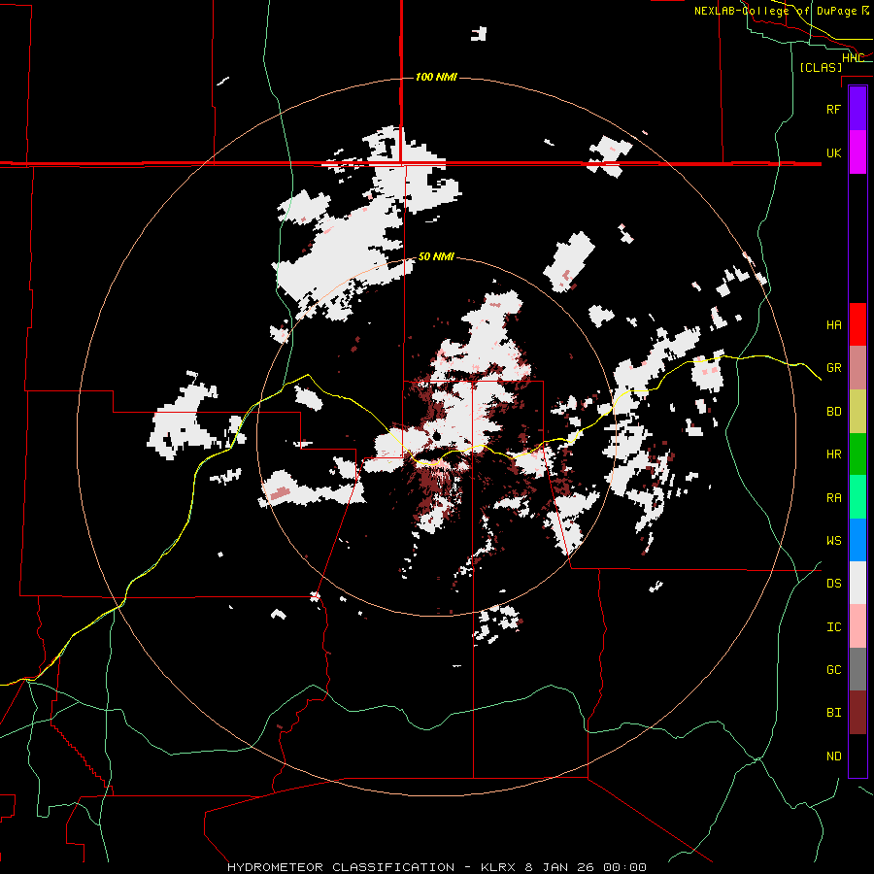Click the 'IC' legend label text
The height and width of the screenshot is (874, 874).
[833, 627]
